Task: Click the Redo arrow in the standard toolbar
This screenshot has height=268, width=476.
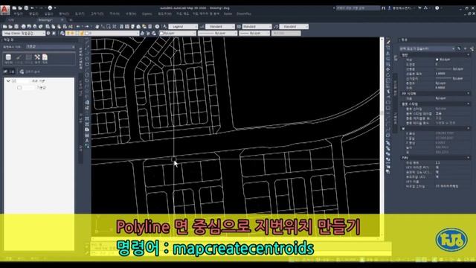Action: 87,27
